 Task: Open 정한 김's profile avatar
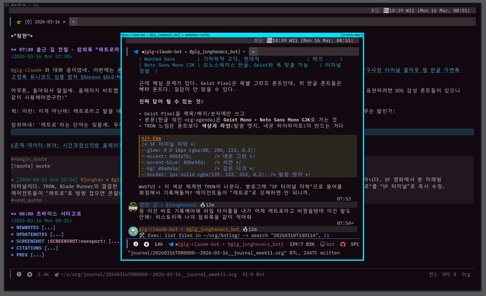point(133,207)
